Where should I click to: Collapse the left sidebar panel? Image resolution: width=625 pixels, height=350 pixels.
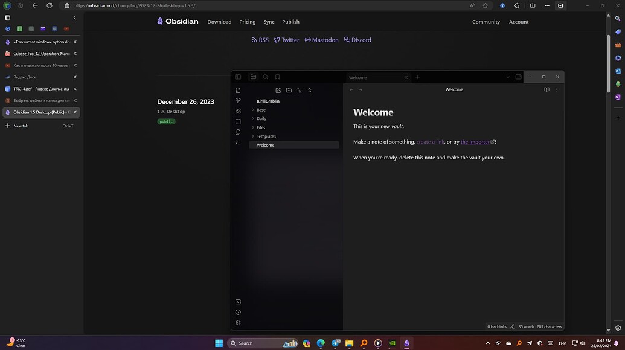click(x=238, y=77)
